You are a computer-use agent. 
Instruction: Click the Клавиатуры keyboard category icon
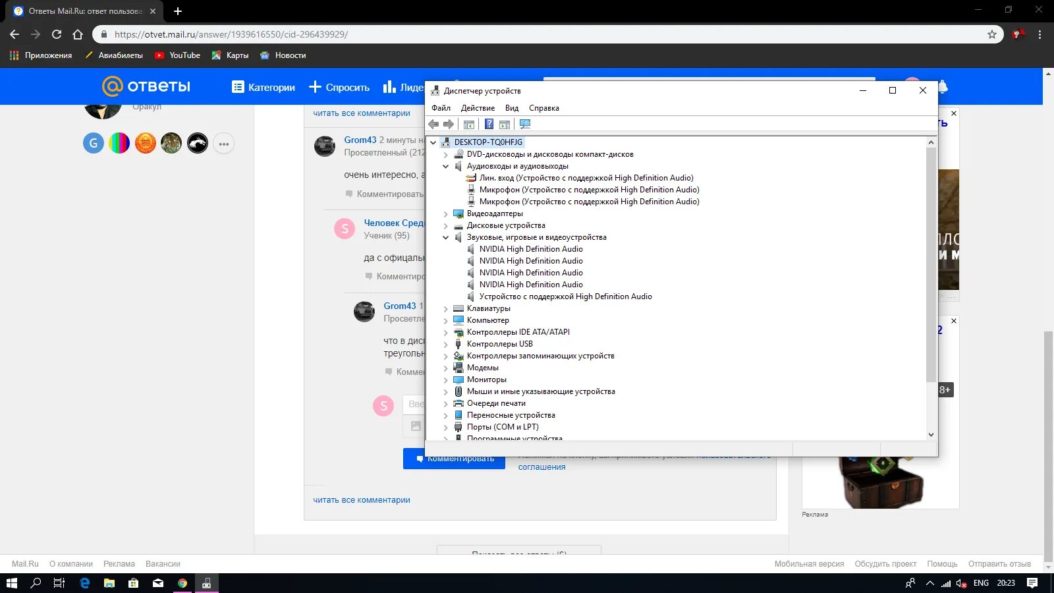[458, 308]
